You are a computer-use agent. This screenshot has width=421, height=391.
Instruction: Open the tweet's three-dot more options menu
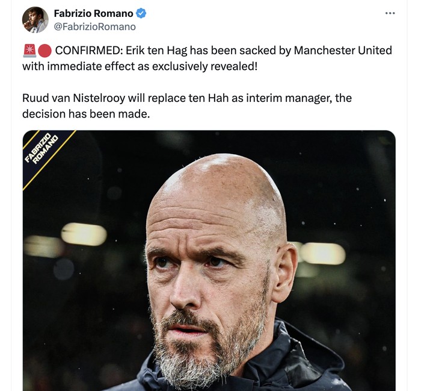(390, 13)
